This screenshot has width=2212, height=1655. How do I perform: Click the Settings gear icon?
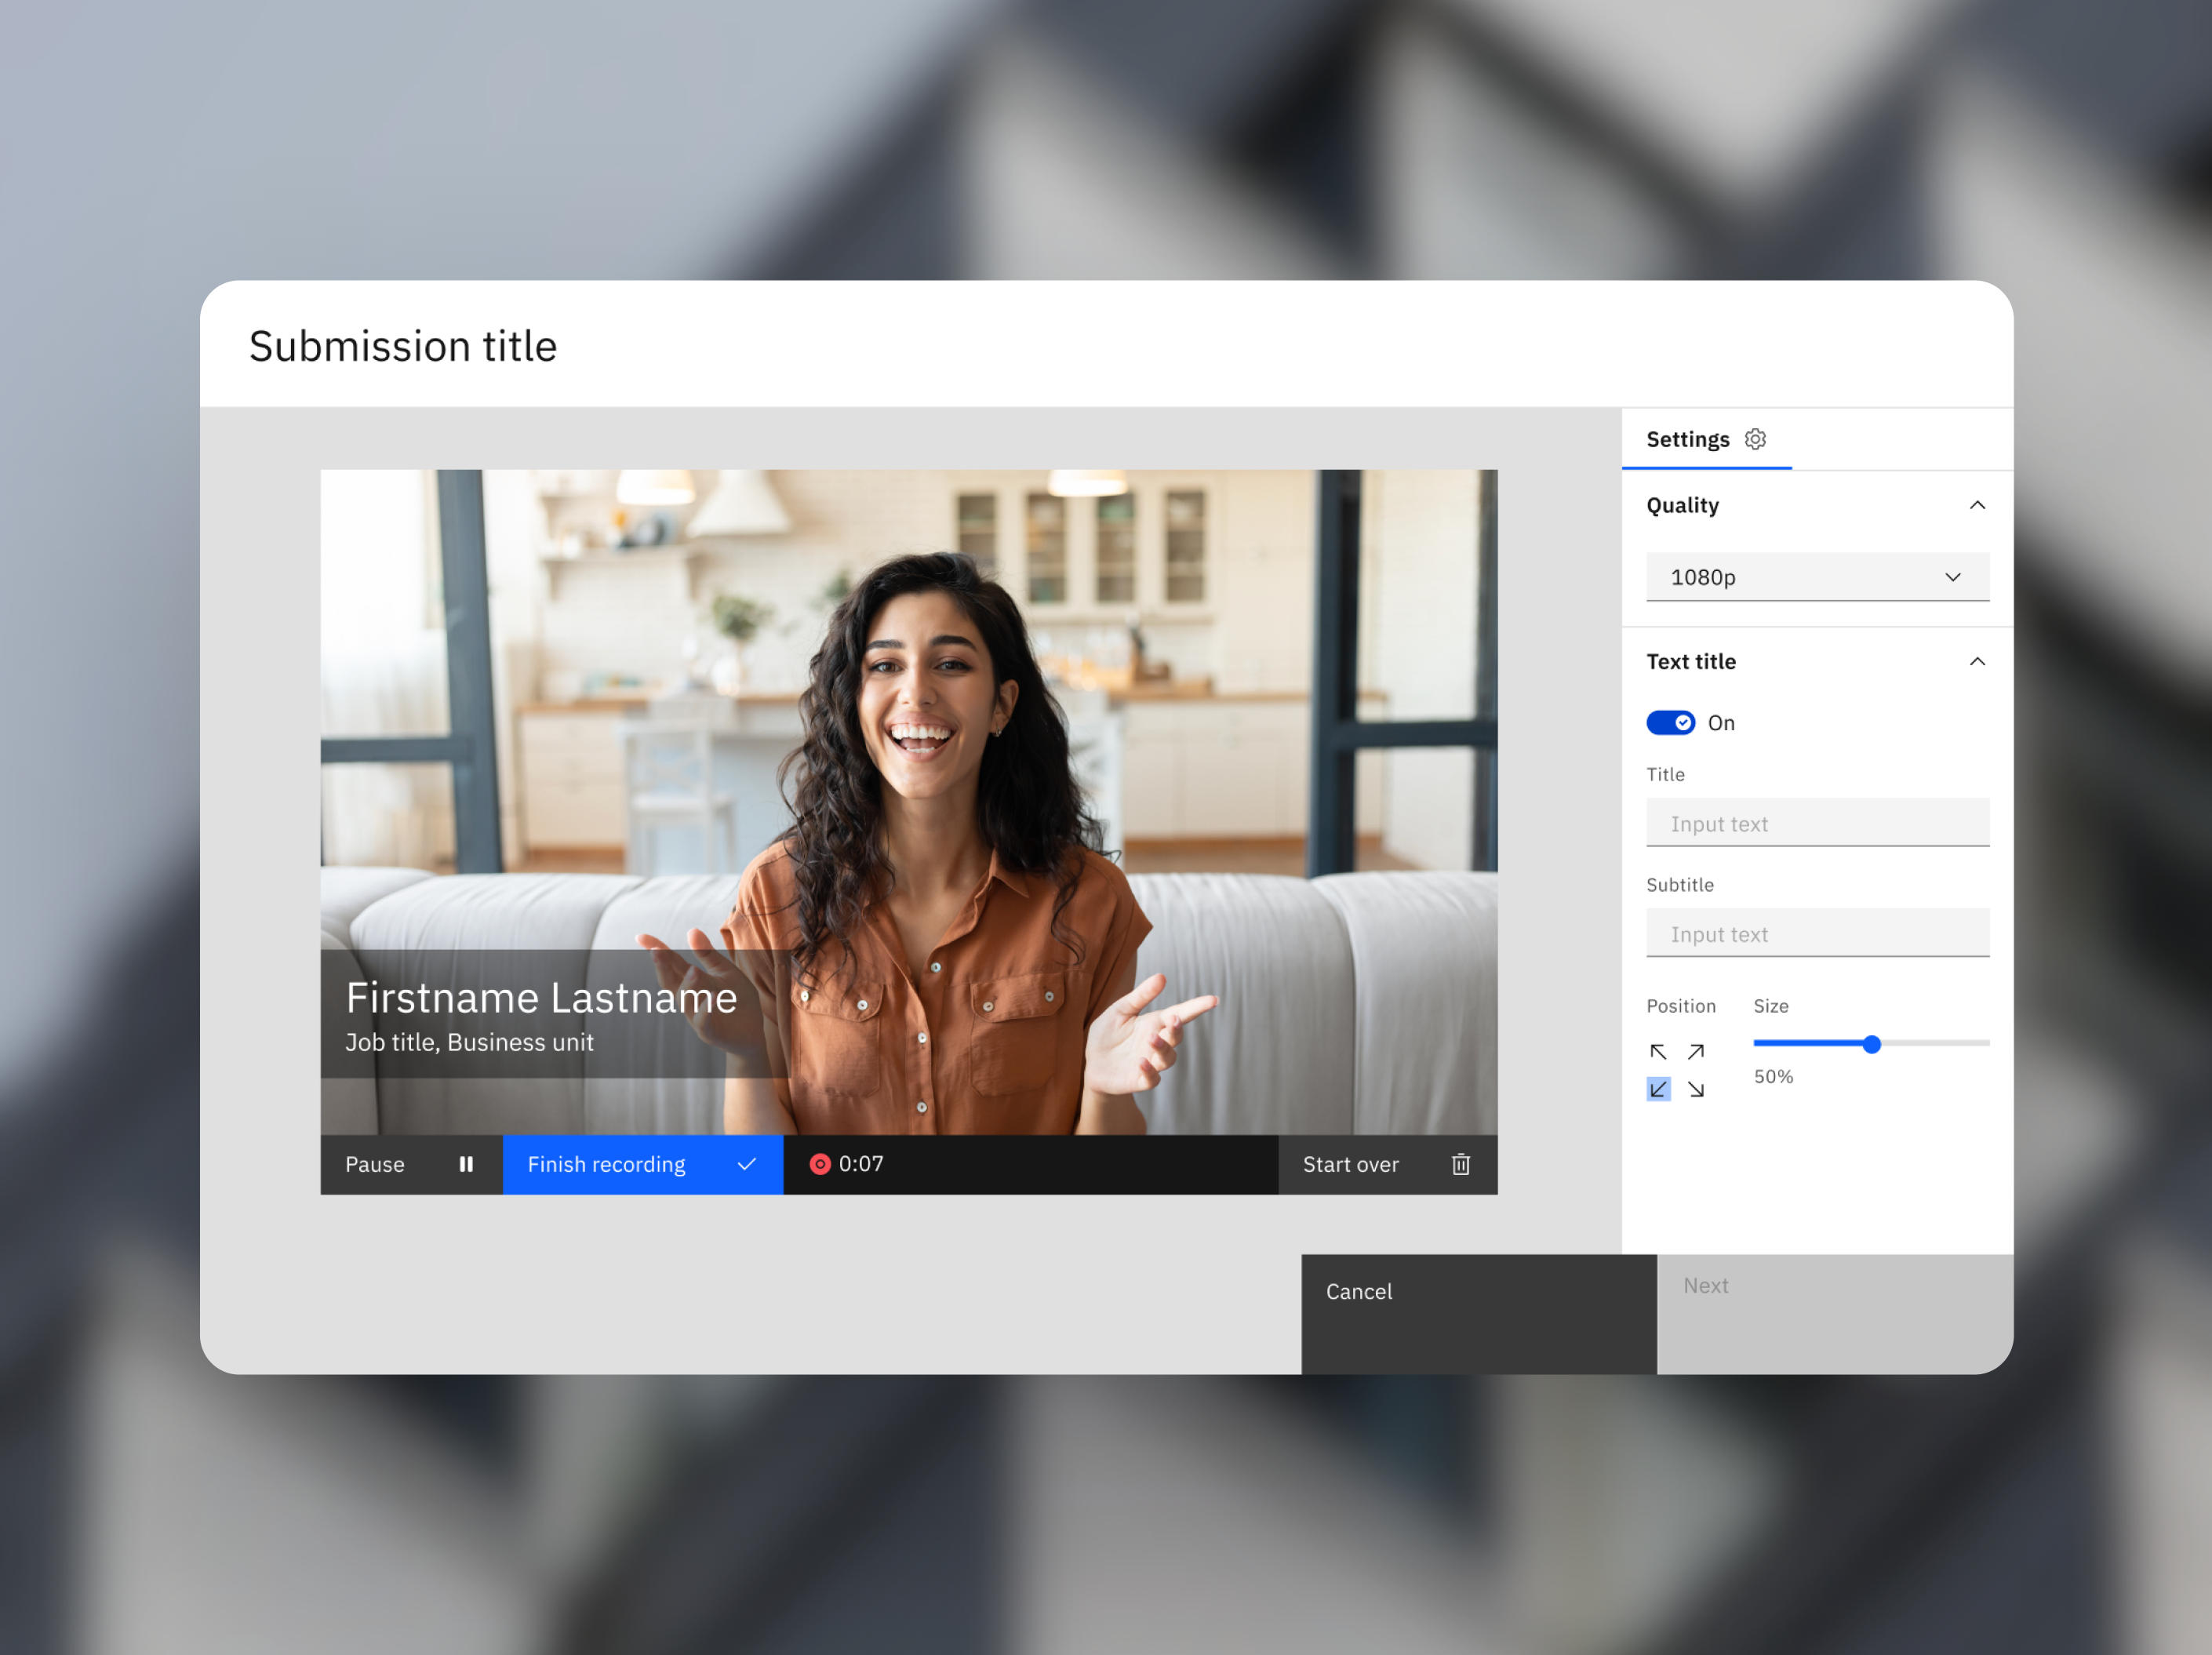1755,439
